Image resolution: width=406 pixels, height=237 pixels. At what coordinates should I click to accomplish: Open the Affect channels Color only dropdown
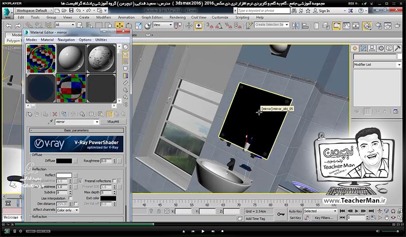67,210
